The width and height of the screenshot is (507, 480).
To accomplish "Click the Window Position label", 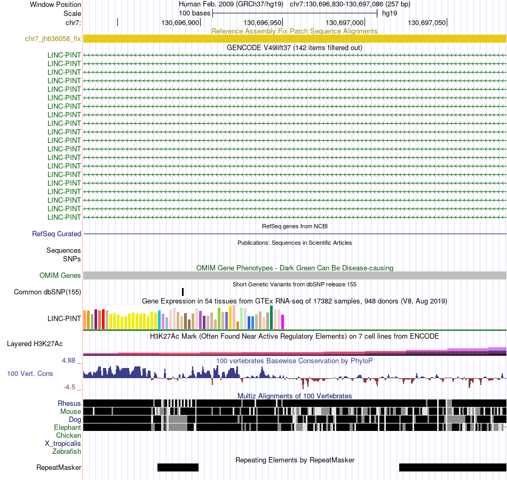I will 56,4.
